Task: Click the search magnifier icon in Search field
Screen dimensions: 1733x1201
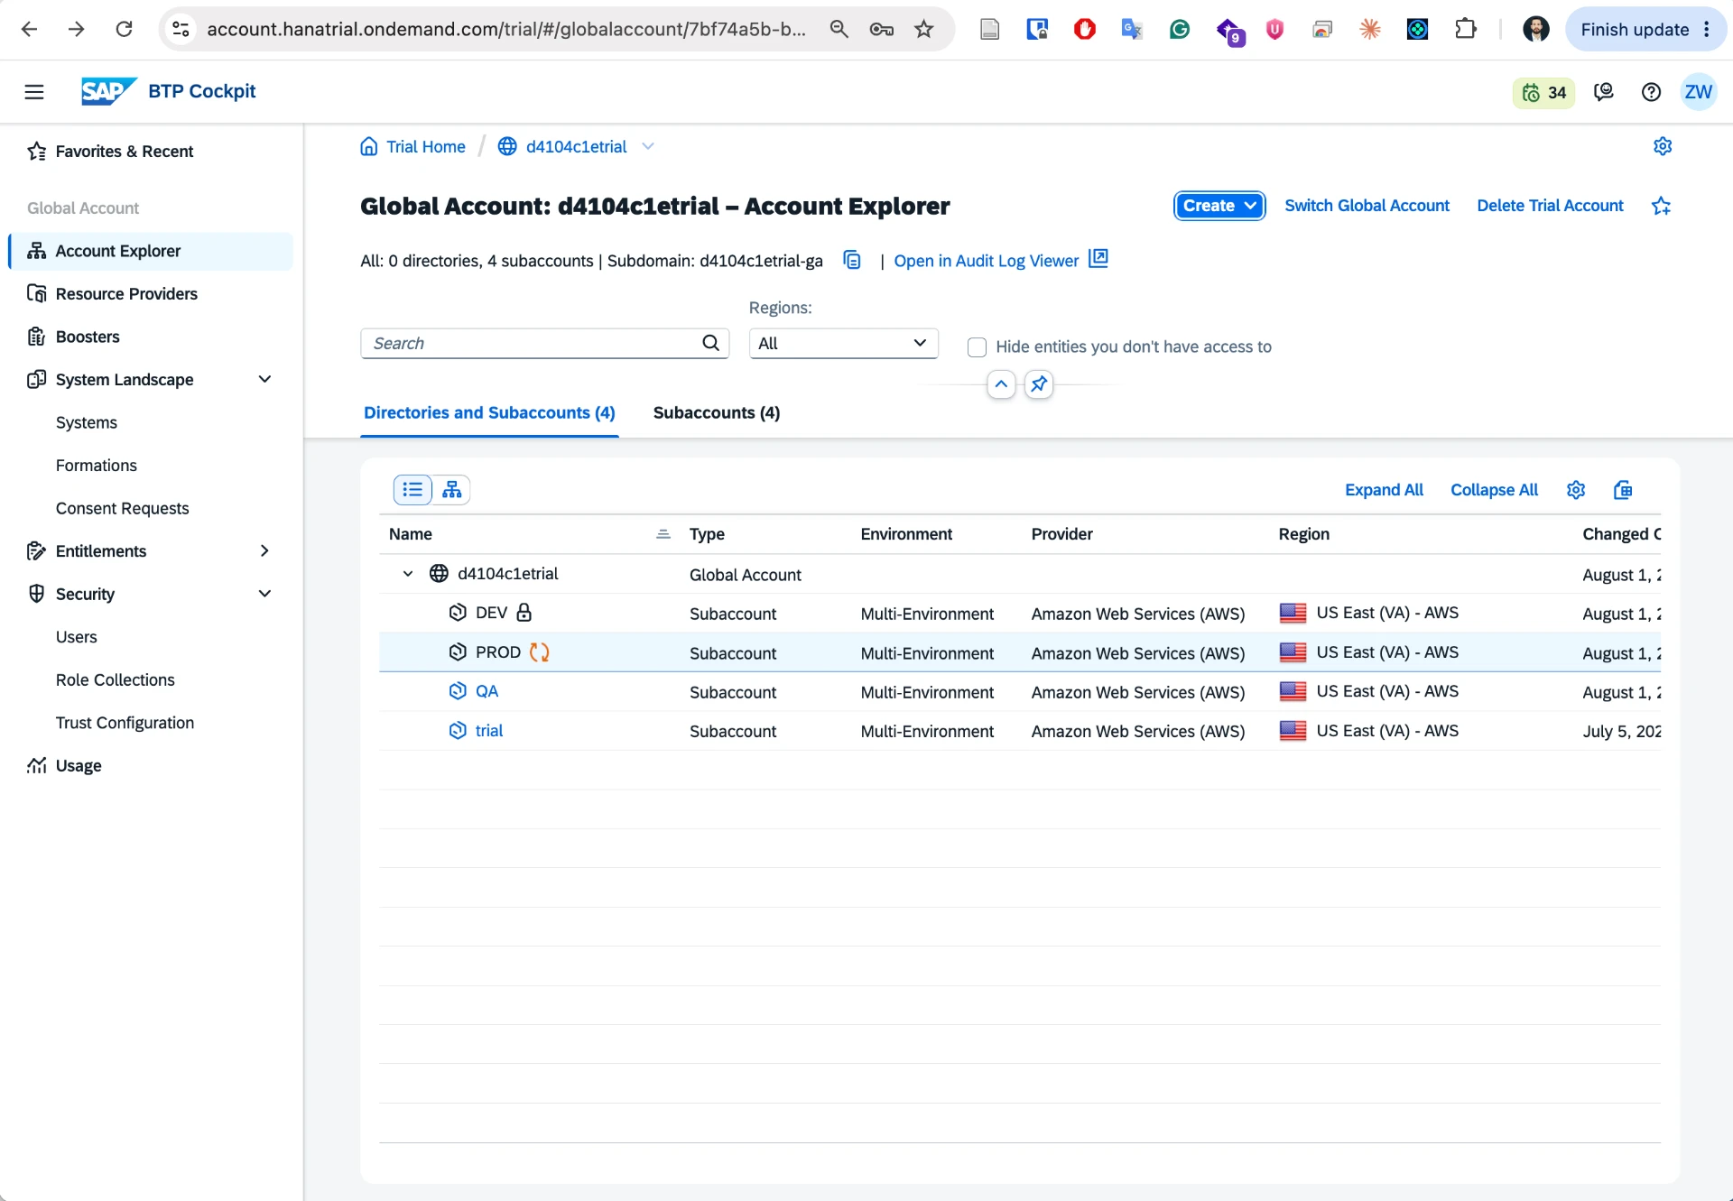Action: (710, 343)
